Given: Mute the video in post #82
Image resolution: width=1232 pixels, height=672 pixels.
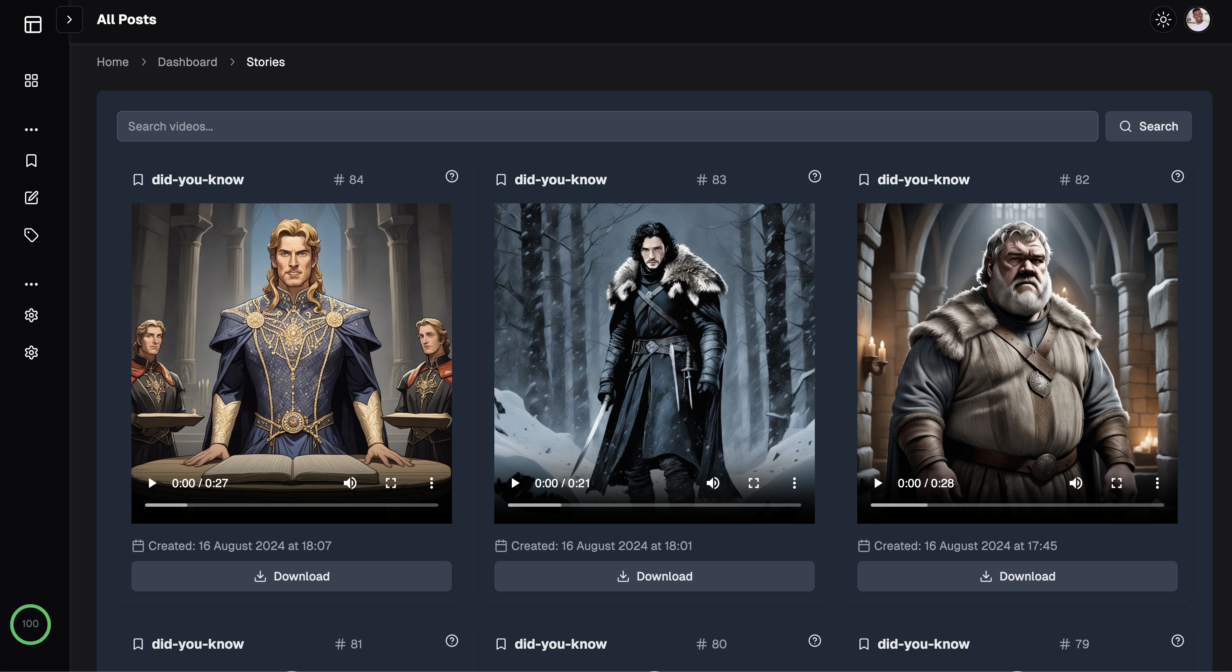Looking at the screenshot, I should [1076, 483].
